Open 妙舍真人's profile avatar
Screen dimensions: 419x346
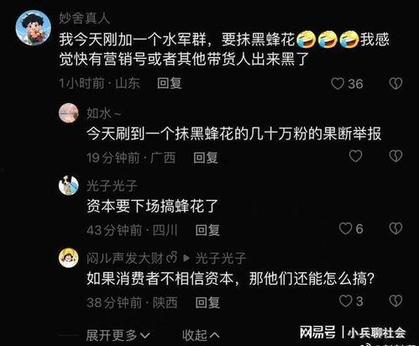(x=34, y=28)
